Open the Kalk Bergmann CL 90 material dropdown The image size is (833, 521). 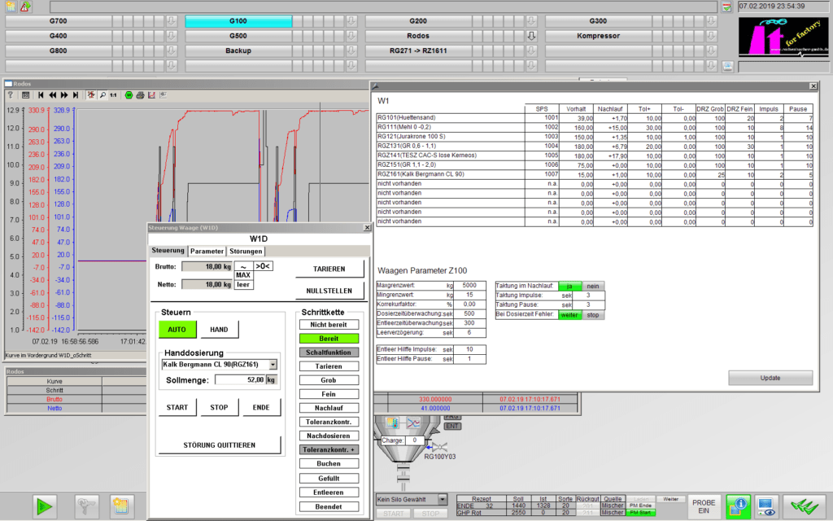click(273, 366)
